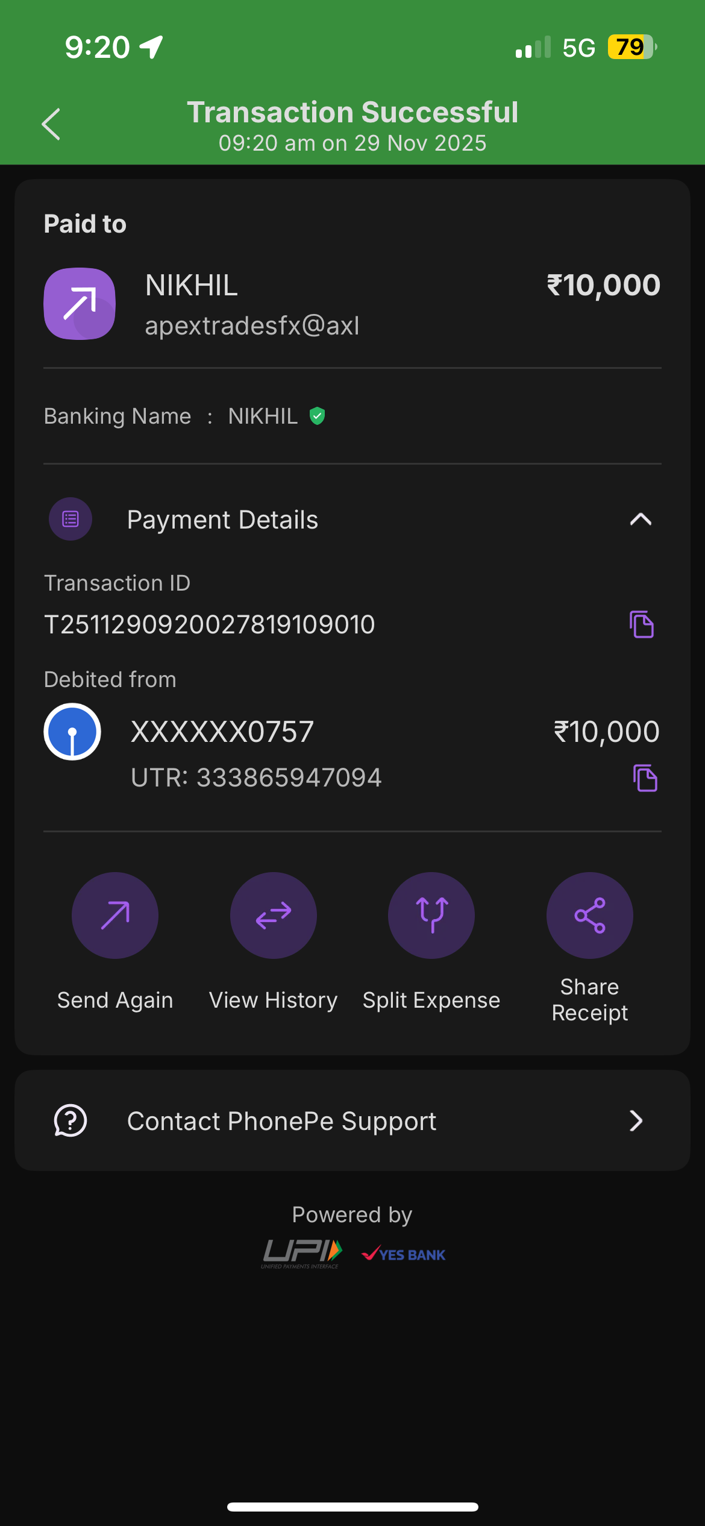
Task: Tap the Share Receipt icon
Action: 590,915
